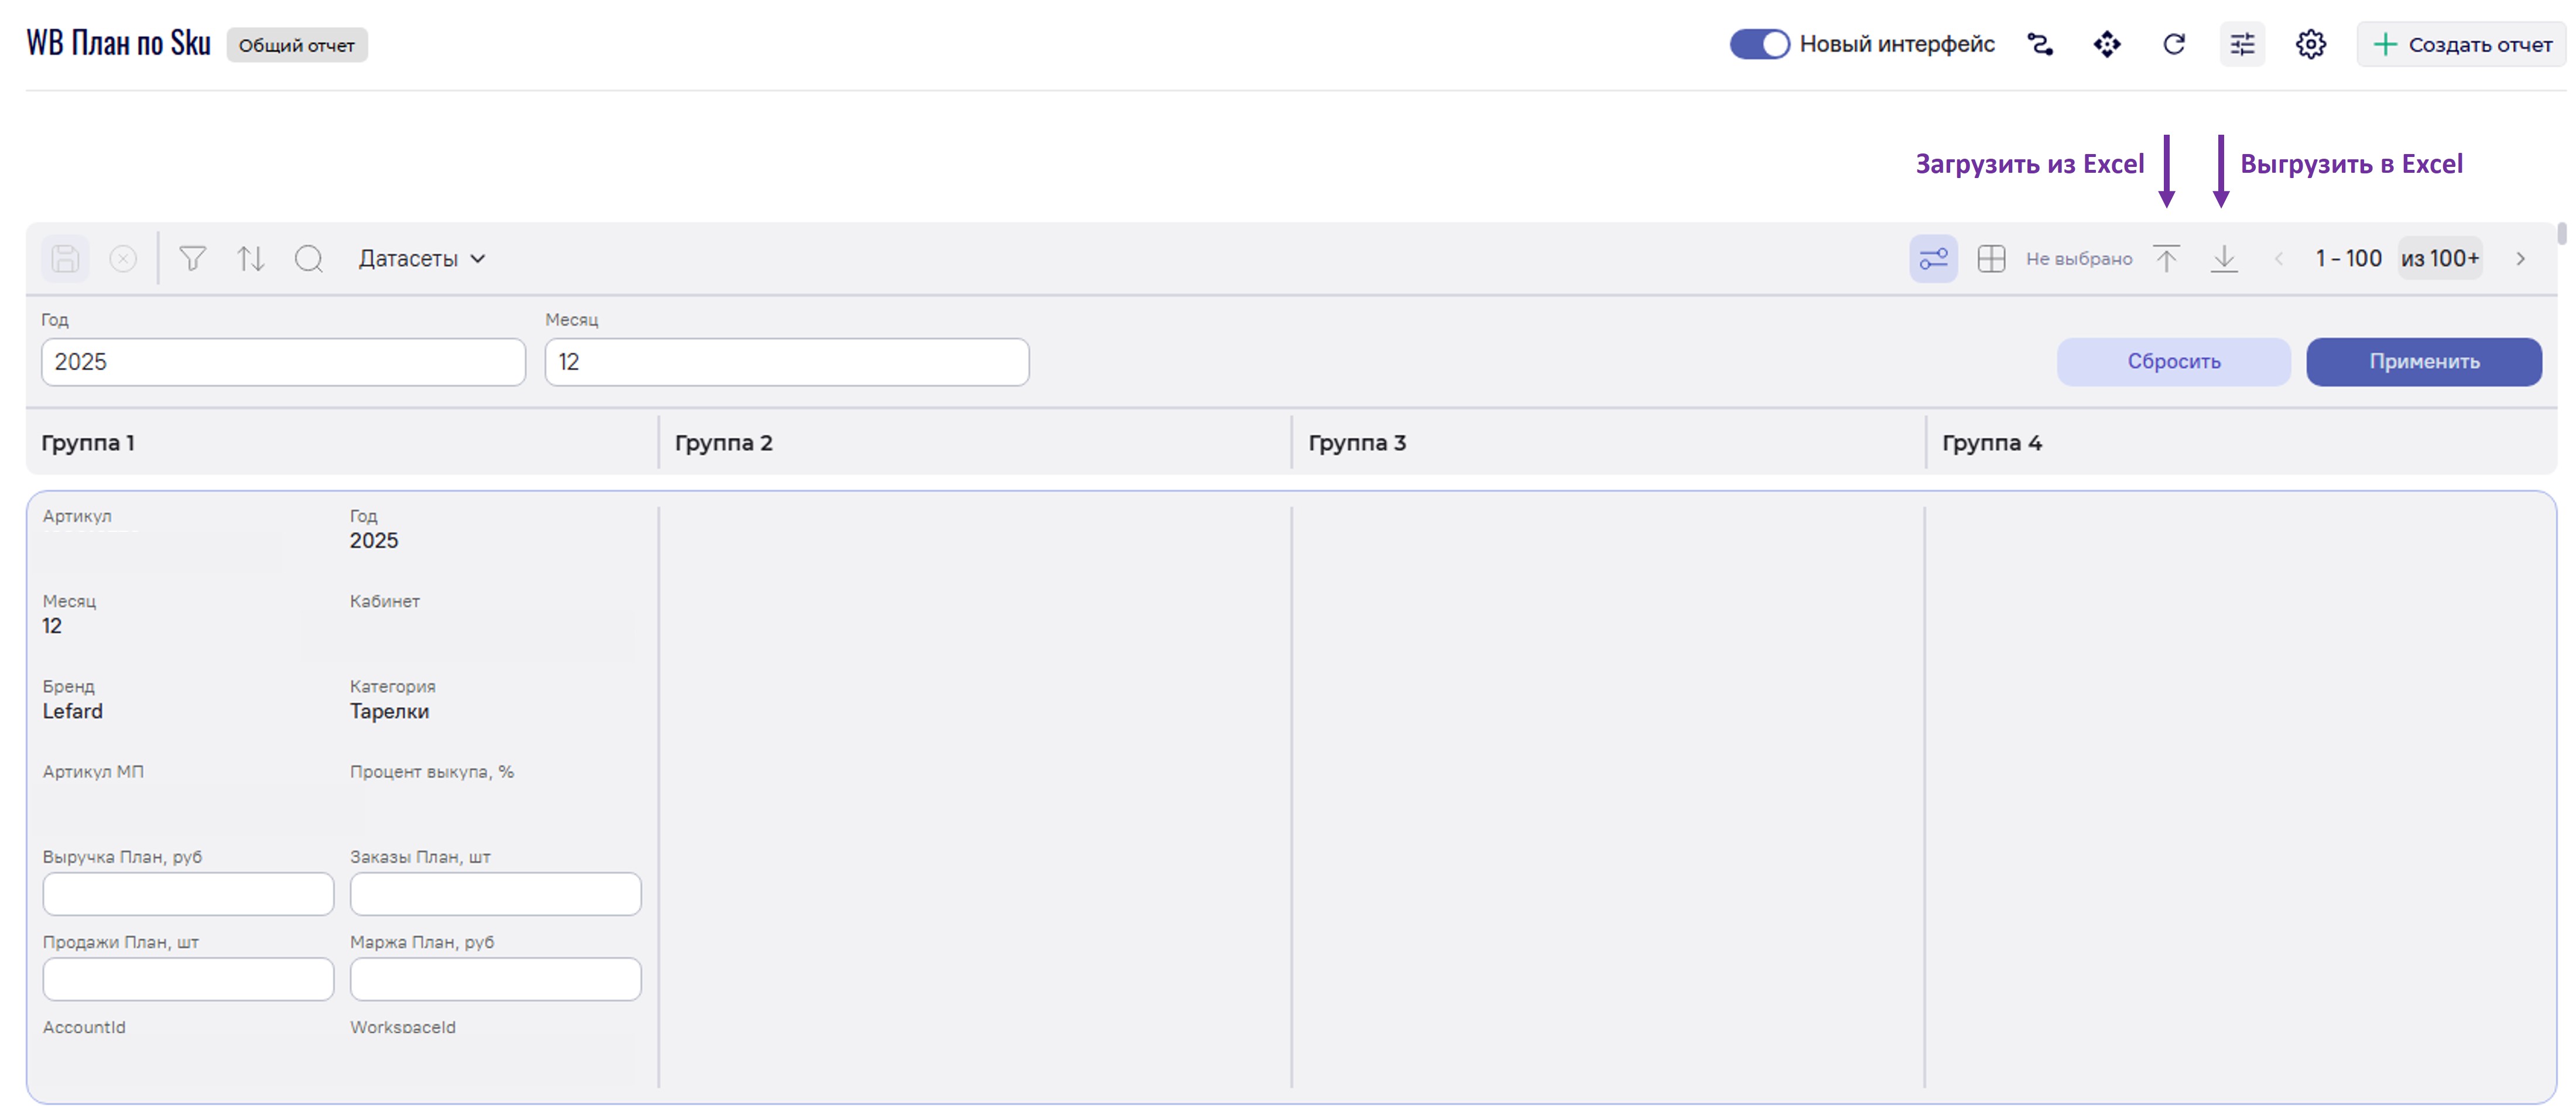Image resolution: width=2576 pixels, height=1117 pixels.
Task: Click download to Excel arrow icon
Action: pyautogui.click(x=2224, y=259)
